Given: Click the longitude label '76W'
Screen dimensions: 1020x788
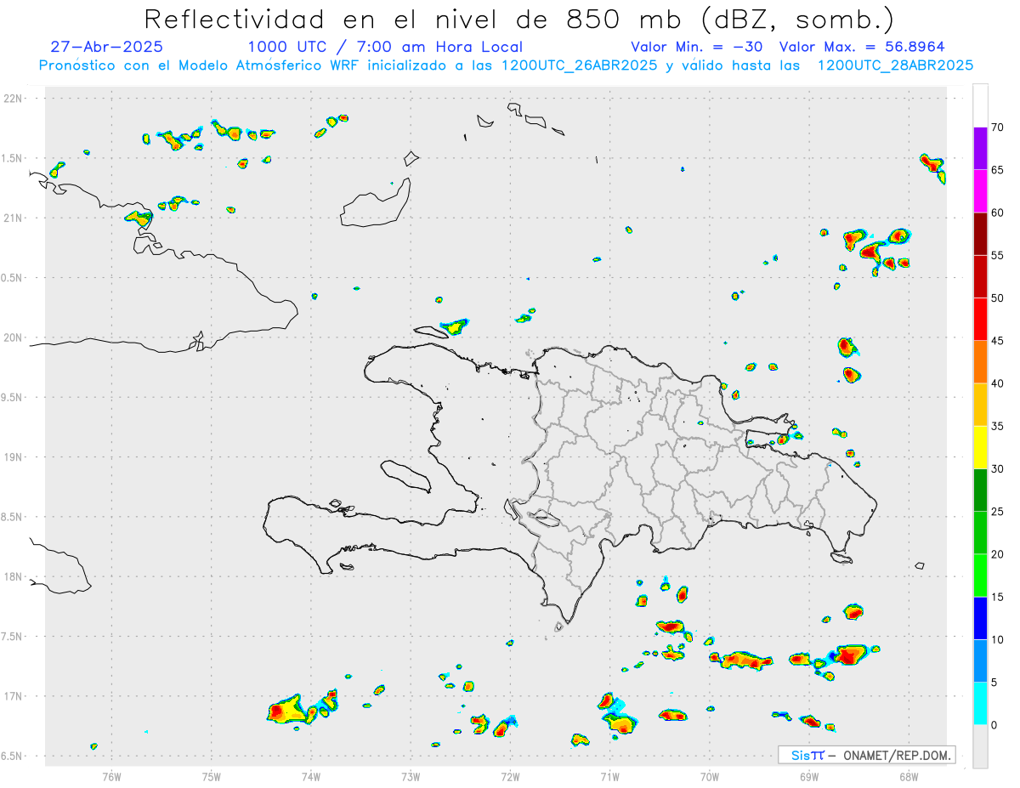Looking at the screenshot, I should [111, 776].
